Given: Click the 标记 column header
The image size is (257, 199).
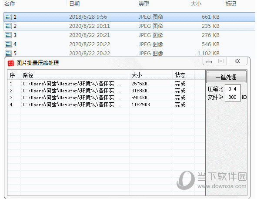Looking at the screenshot, I should tap(231, 3).
